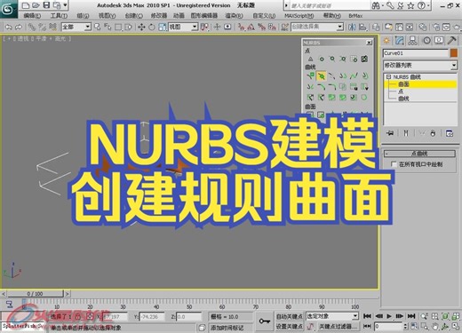Open the Utilities hammer tab
Screen dimensions: 462x333
452,41
